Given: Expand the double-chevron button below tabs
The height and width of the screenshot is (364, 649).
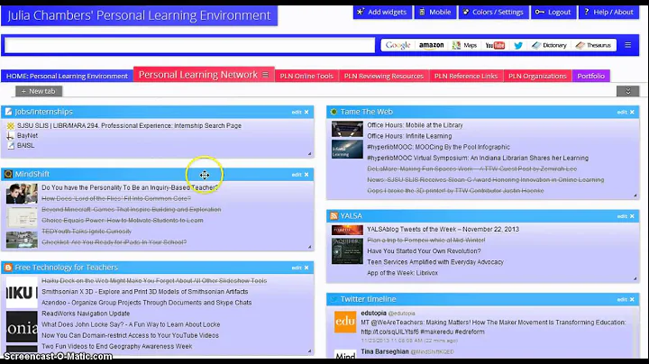Looking at the screenshot, I should pyautogui.click(x=627, y=91).
